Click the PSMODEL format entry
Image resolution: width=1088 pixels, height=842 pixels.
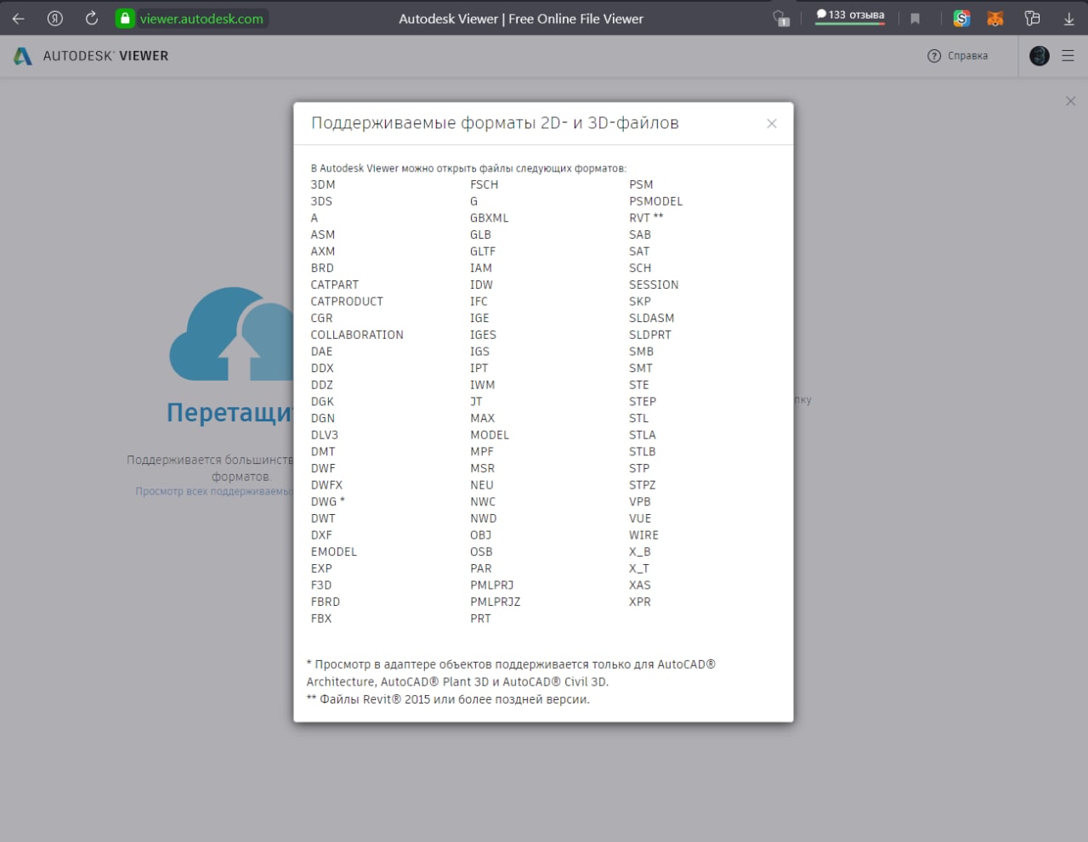point(656,201)
